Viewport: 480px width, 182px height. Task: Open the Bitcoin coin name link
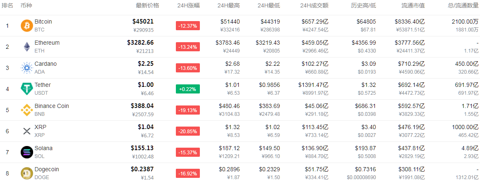coord(43,22)
